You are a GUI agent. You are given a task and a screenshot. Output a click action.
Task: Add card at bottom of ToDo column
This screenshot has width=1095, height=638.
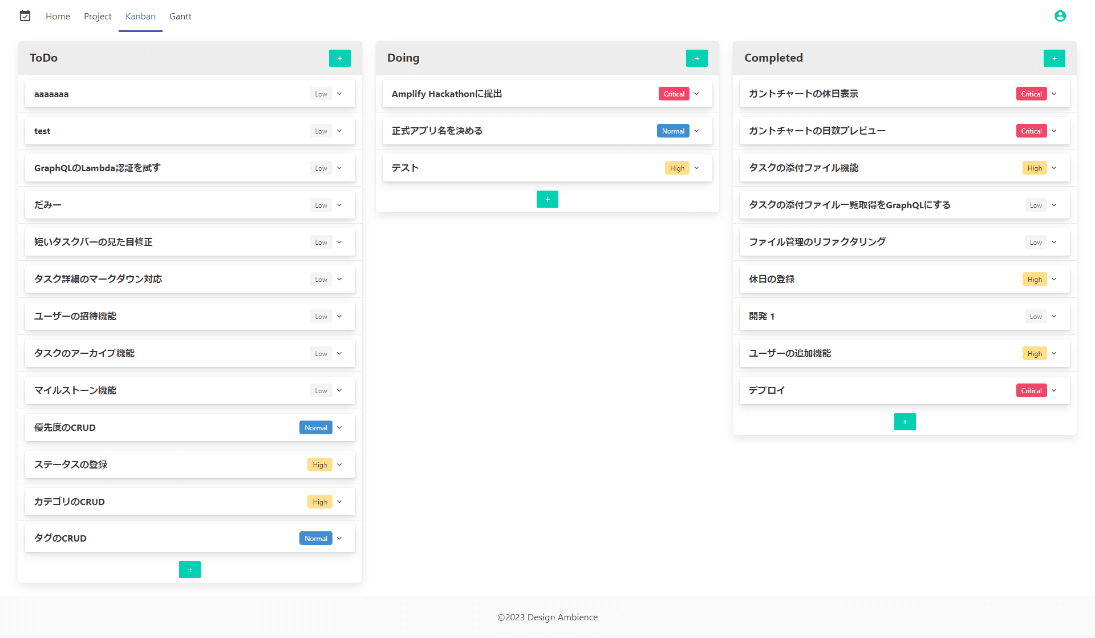pyautogui.click(x=190, y=570)
